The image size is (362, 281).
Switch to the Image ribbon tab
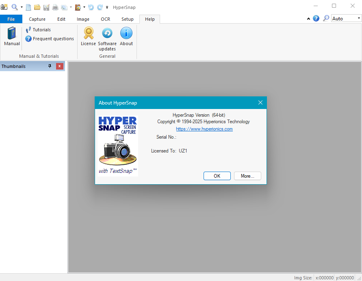83,19
